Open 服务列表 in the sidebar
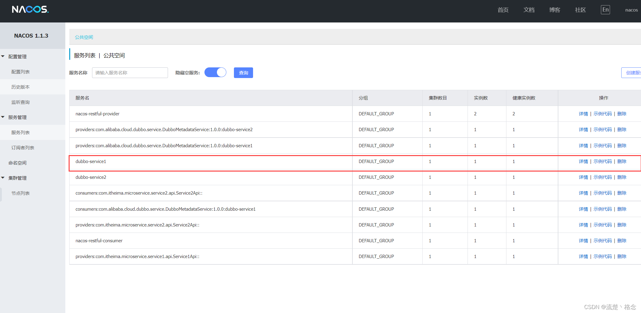Viewport: 641px width, 313px height. coord(20,133)
